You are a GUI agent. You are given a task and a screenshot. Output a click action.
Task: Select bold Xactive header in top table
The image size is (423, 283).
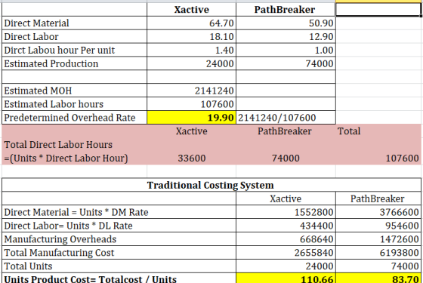click(x=192, y=10)
